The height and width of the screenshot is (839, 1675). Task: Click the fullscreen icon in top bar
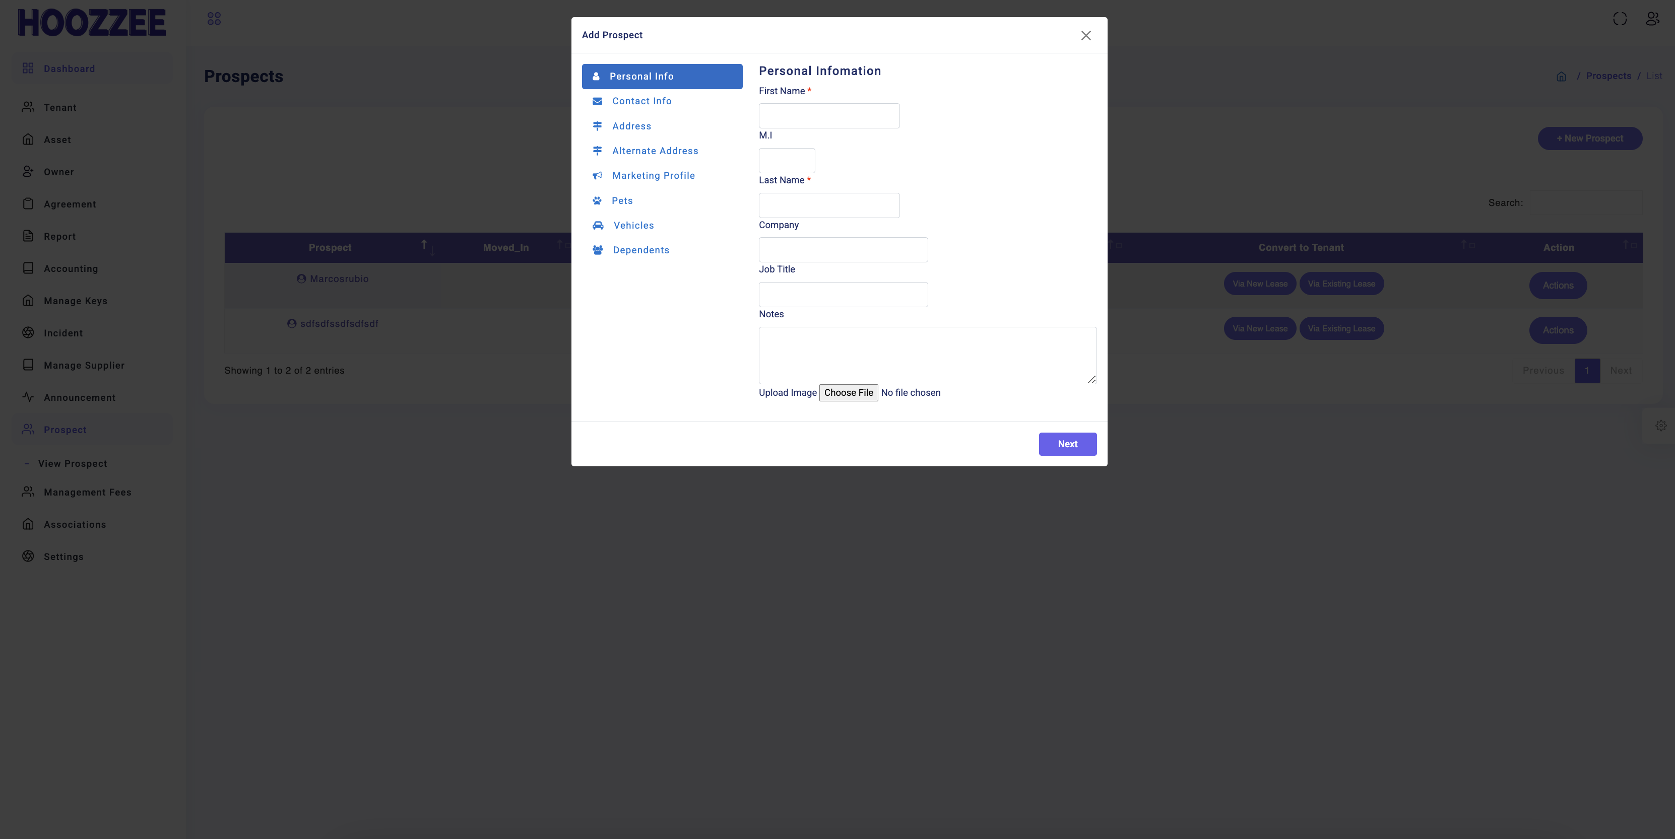tap(1620, 19)
